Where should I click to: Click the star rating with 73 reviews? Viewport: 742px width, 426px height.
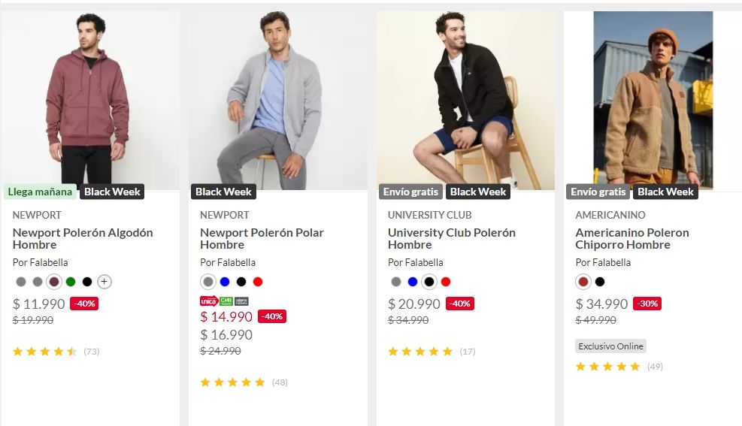coord(45,351)
